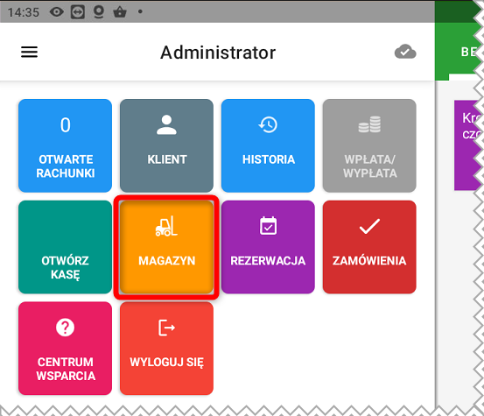Click the Administrator header title

218,53
